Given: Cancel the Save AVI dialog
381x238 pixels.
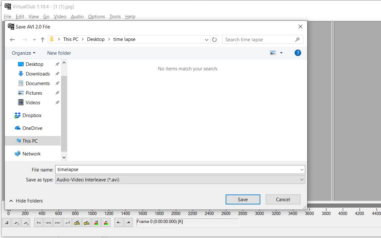Looking at the screenshot, I should (283, 200).
